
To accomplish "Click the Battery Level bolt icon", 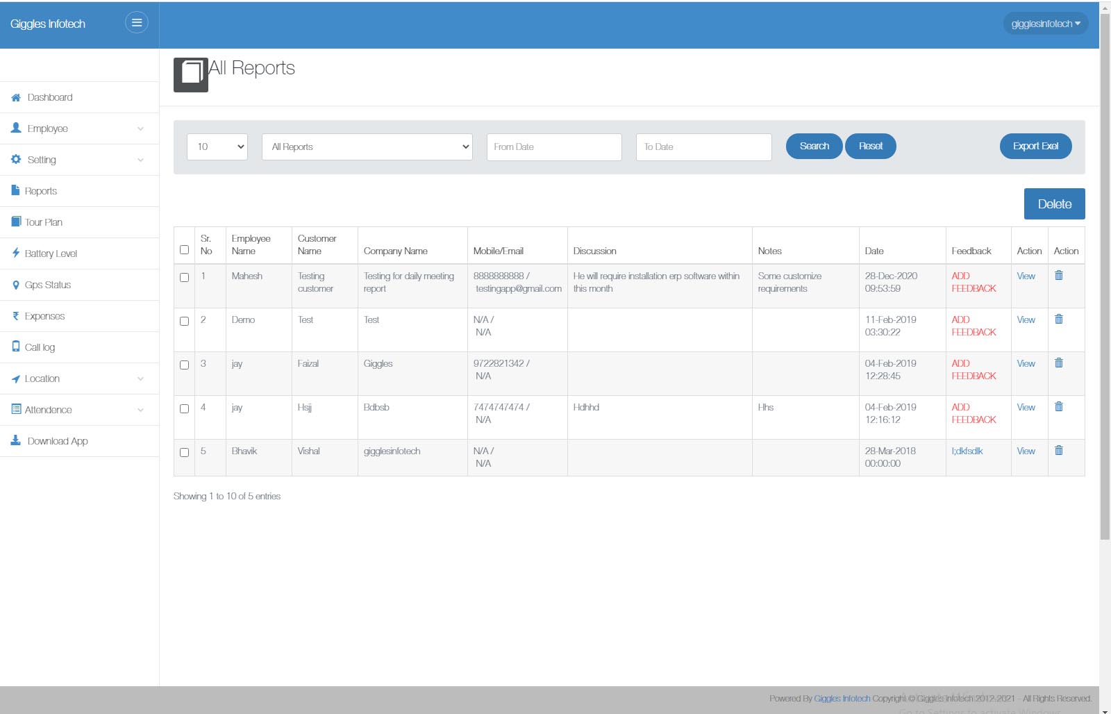I will click(15, 253).
